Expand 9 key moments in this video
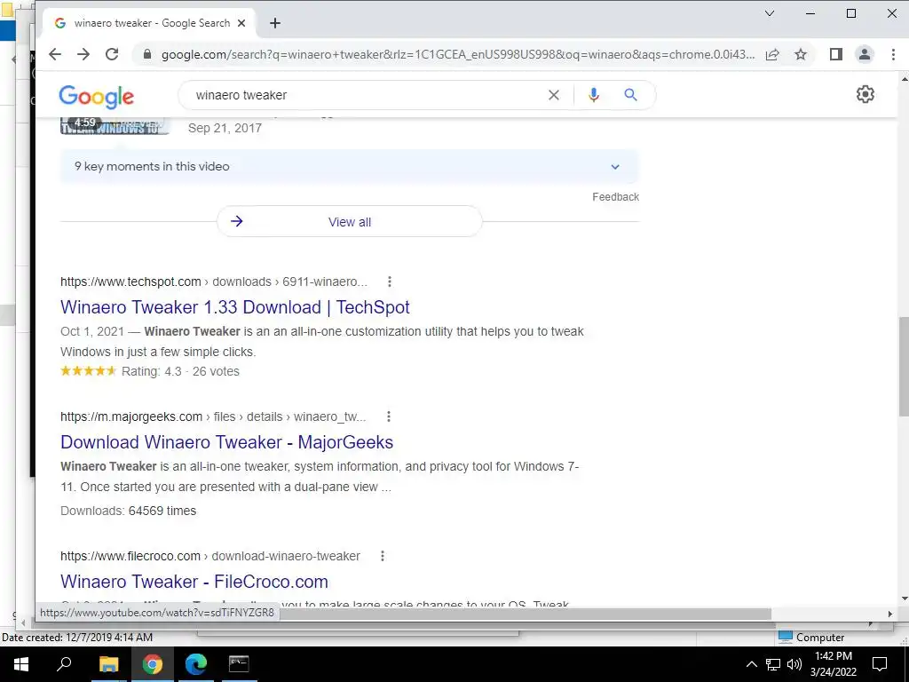Screen dimensions: 909x682 click(x=349, y=166)
